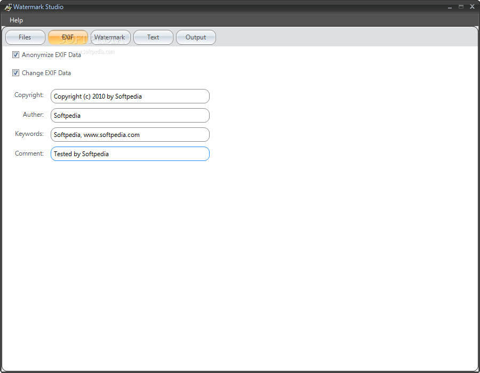This screenshot has width=480, height=373.
Task: Click the 'Copyright:' label text
Action: pos(29,95)
